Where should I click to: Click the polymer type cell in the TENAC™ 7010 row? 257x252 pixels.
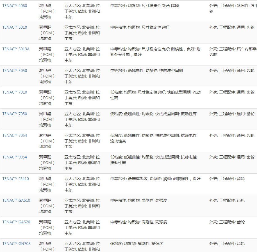point(47,98)
